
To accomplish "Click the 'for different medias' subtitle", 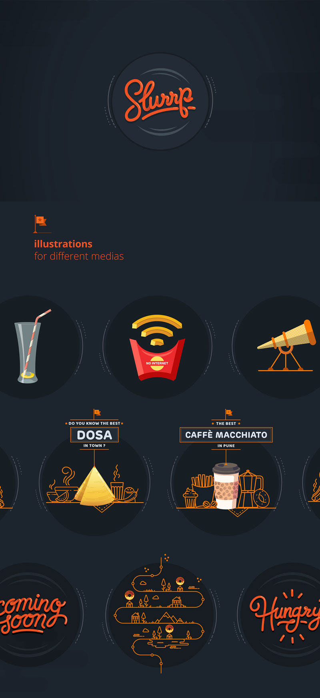I will tap(79, 256).
